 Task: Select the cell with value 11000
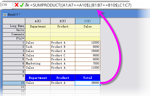(x=87, y=68)
